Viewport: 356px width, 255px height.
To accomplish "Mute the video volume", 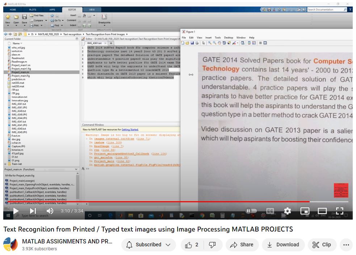I will 50,211.
